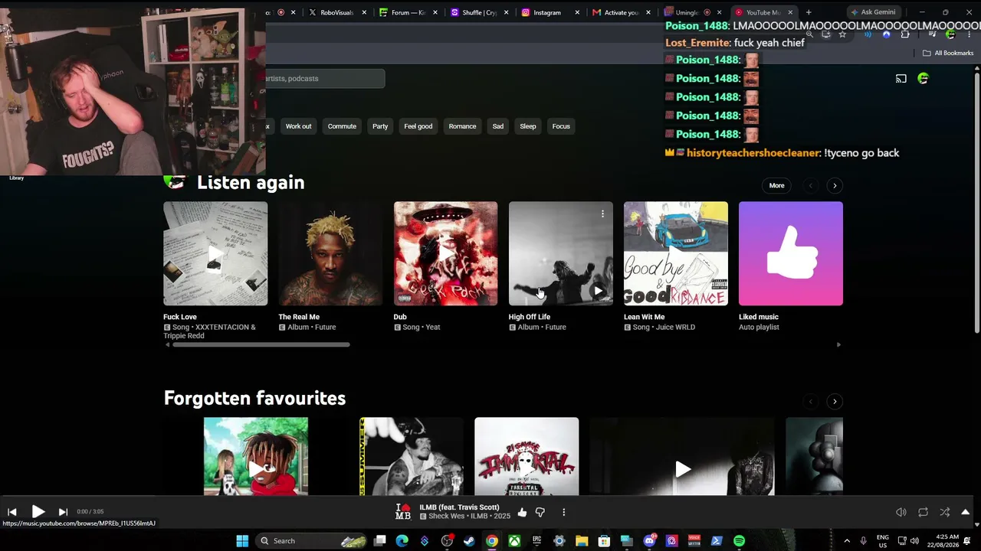Click the search artists, podcasts field
This screenshot has height=551, width=981.
325,78
